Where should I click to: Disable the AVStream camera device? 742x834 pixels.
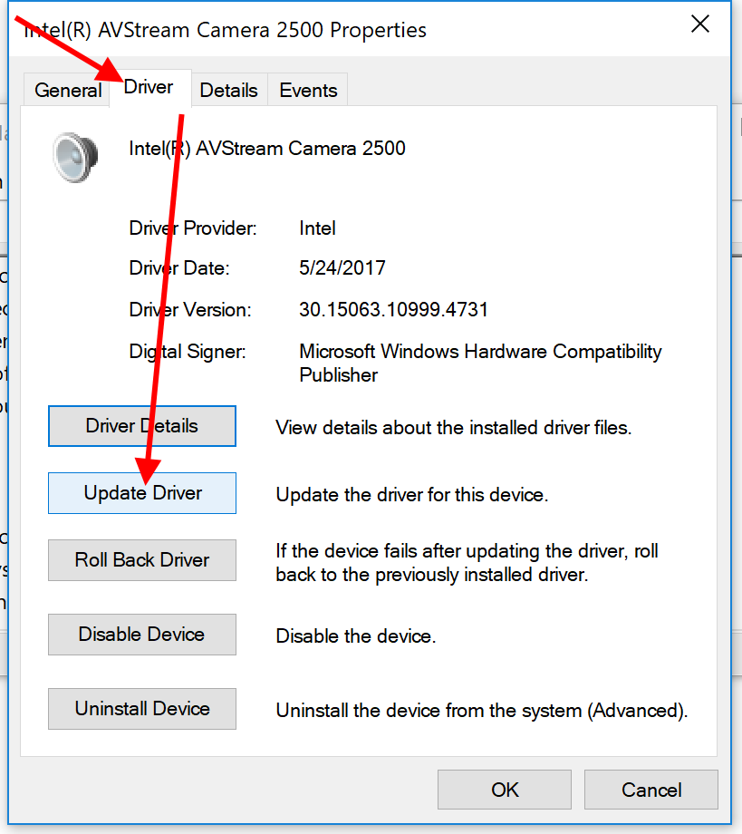click(x=141, y=634)
